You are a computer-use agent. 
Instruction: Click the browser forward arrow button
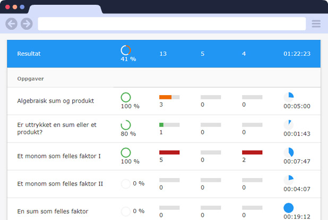[x=27, y=24]
